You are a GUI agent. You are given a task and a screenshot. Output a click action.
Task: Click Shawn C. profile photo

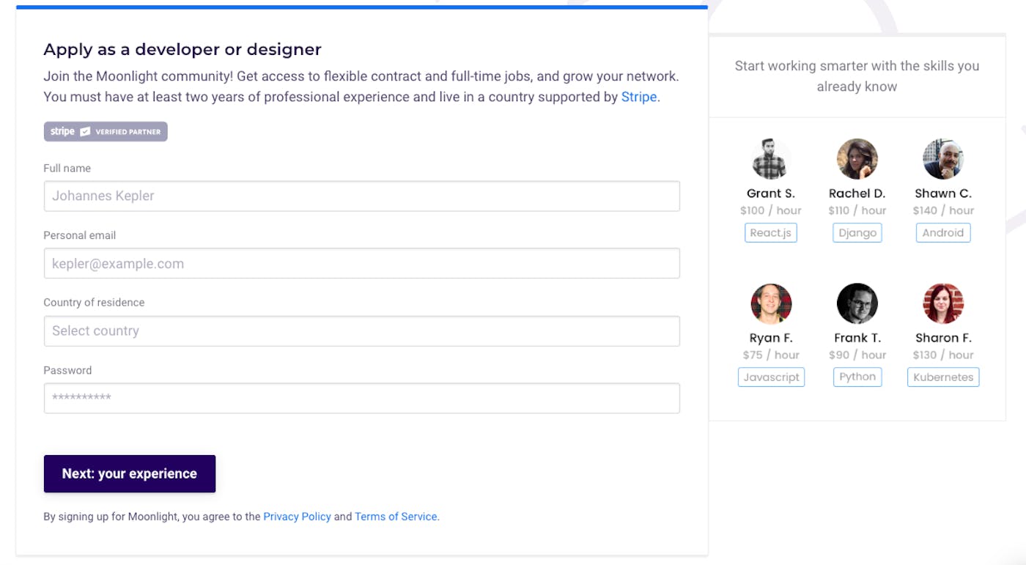[943, 159]
